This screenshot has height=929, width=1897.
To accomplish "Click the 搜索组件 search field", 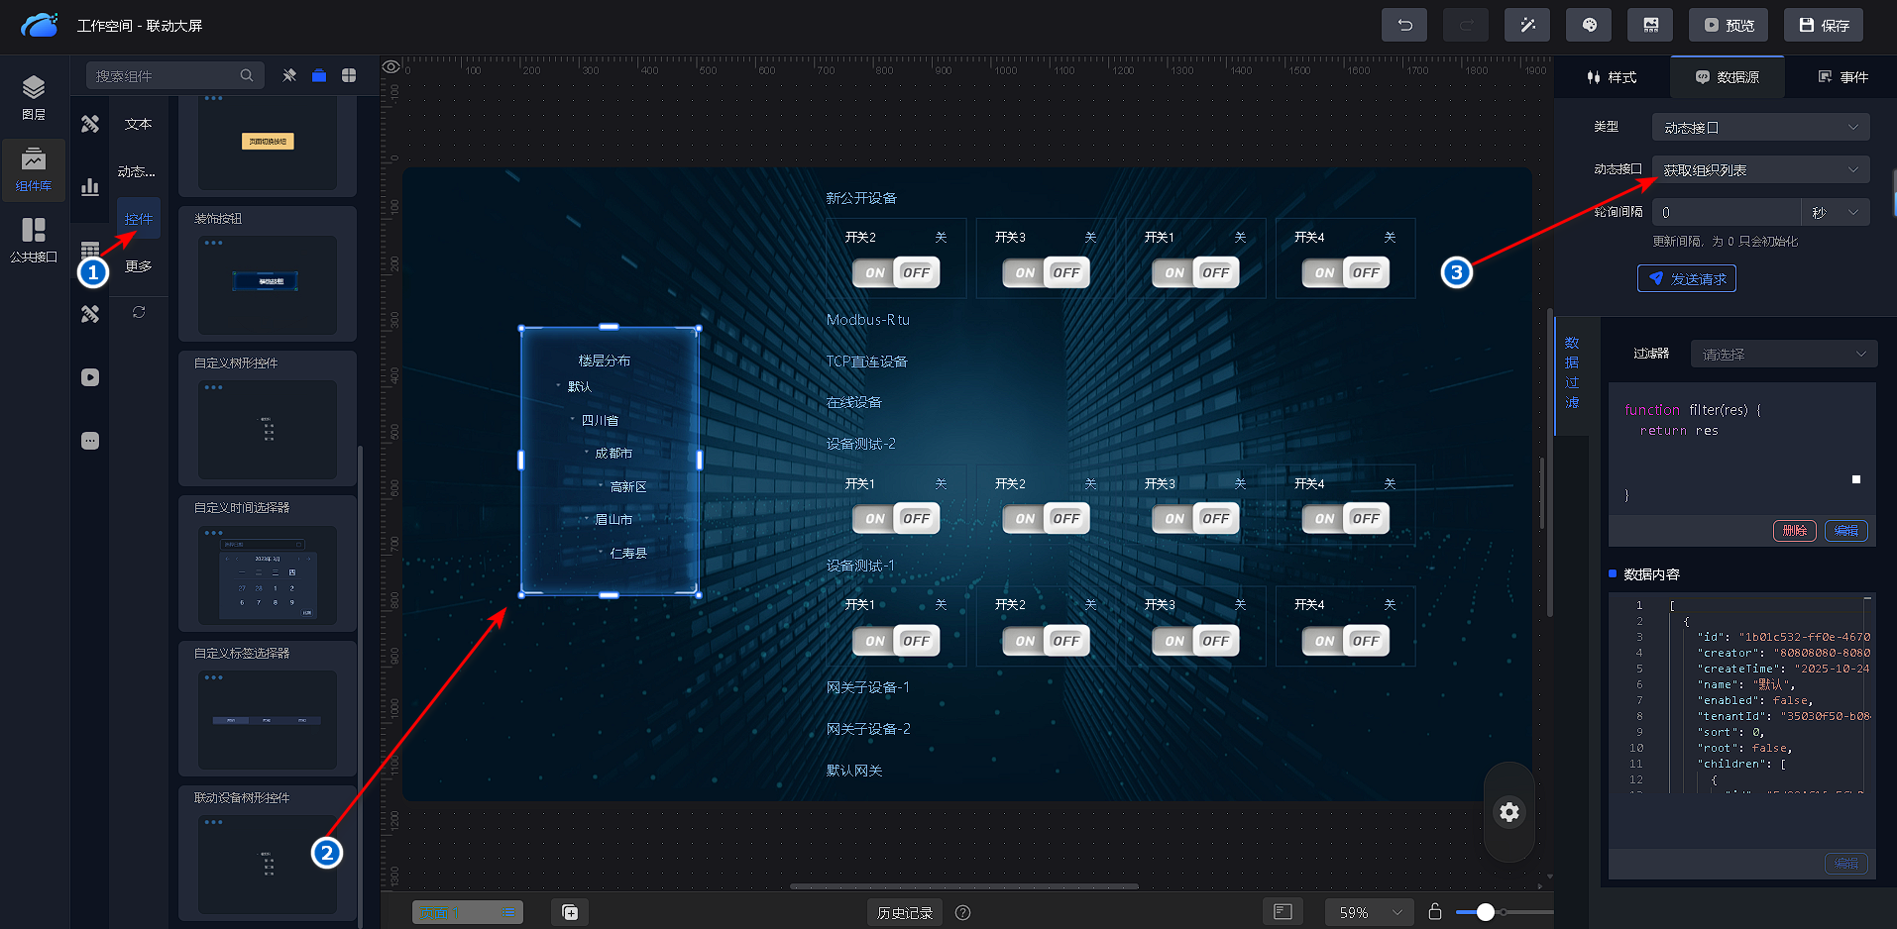I will pyautogui.click(x=165, y=75).
